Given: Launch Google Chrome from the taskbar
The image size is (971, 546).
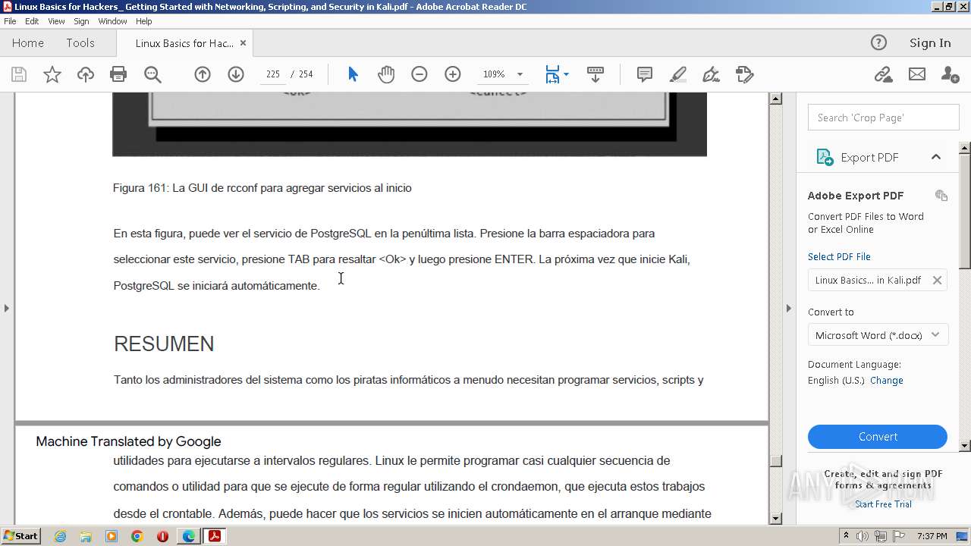Looking at the screenshot, I should (x=137, y=536).
